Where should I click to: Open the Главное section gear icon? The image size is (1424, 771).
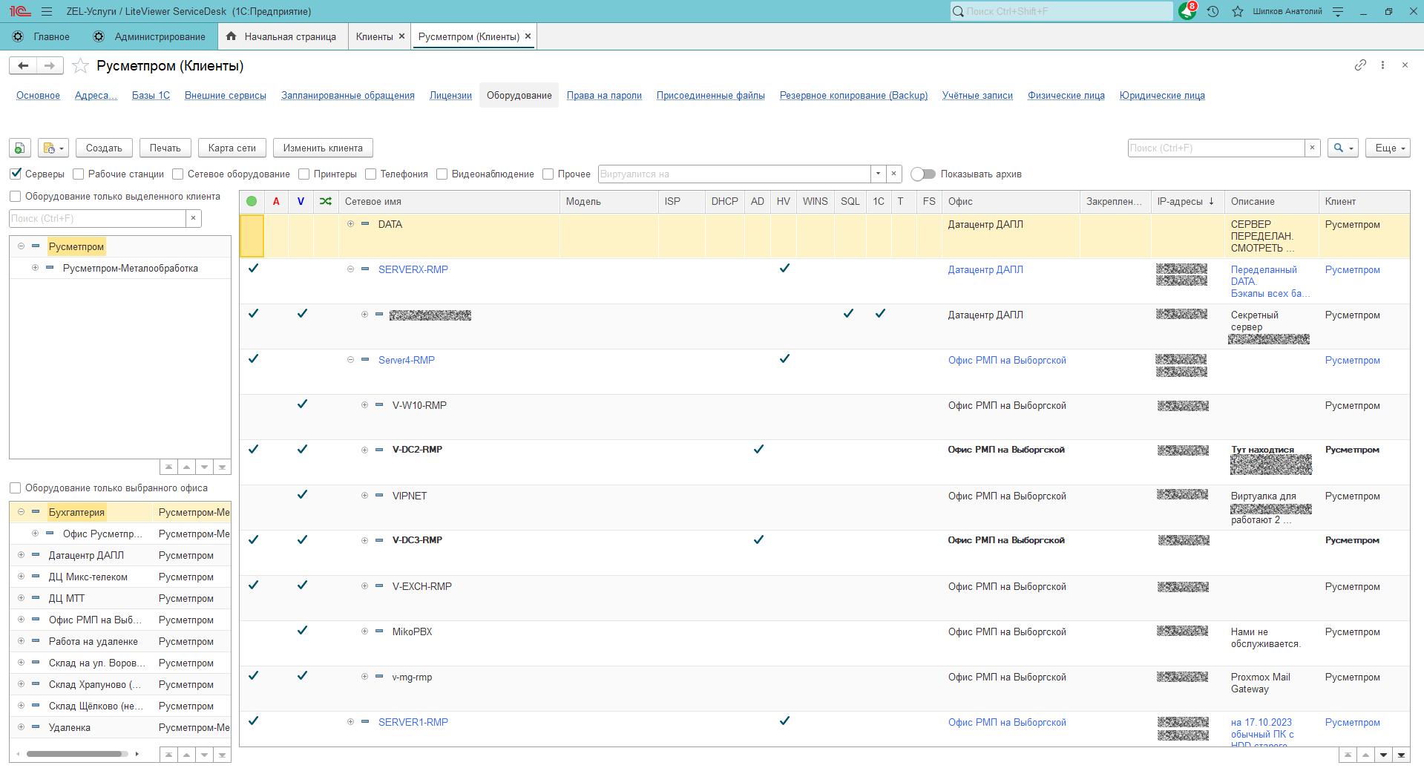click(18, 36)
